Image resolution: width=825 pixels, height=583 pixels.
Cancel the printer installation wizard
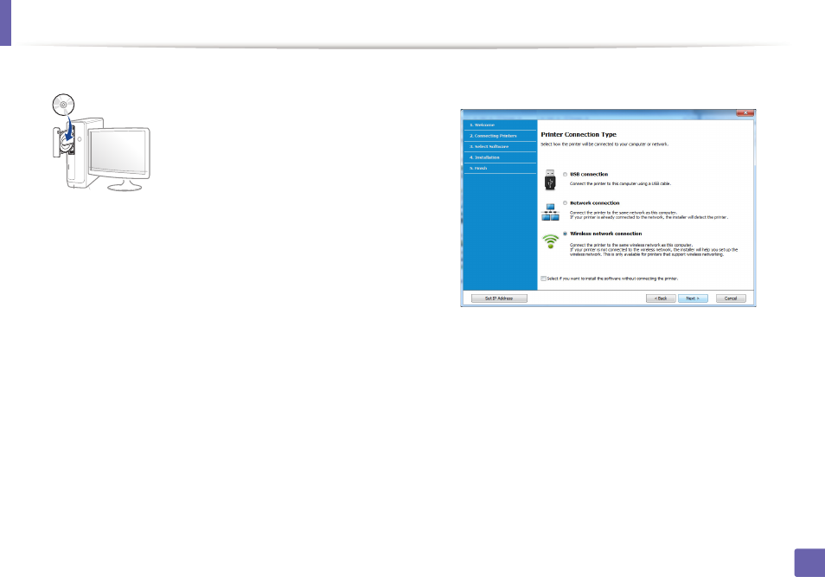click(731, 298)
